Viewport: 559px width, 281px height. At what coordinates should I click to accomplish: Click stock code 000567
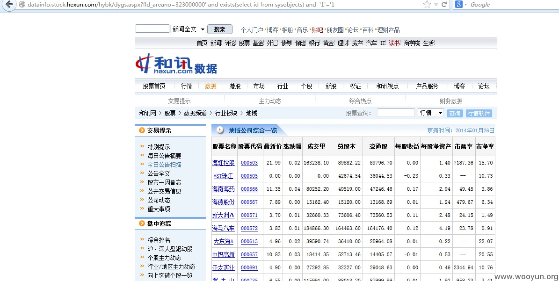point(249,202)
